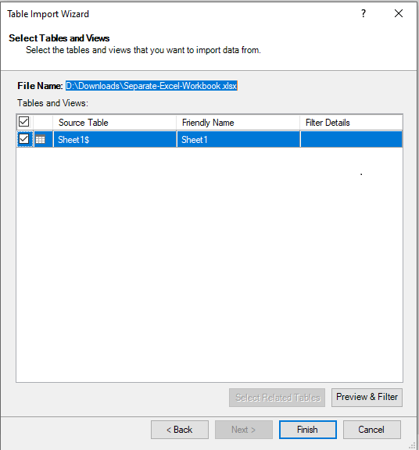Edit the Sheet1 friendly name cell
419x450 pixels.
(x=238, y=140)
